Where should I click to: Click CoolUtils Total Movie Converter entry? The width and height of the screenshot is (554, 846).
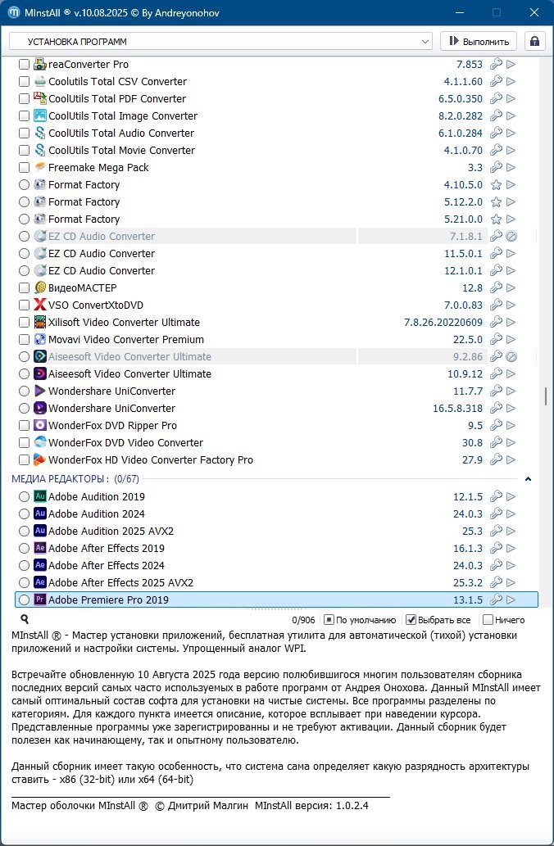pos(122,151)
